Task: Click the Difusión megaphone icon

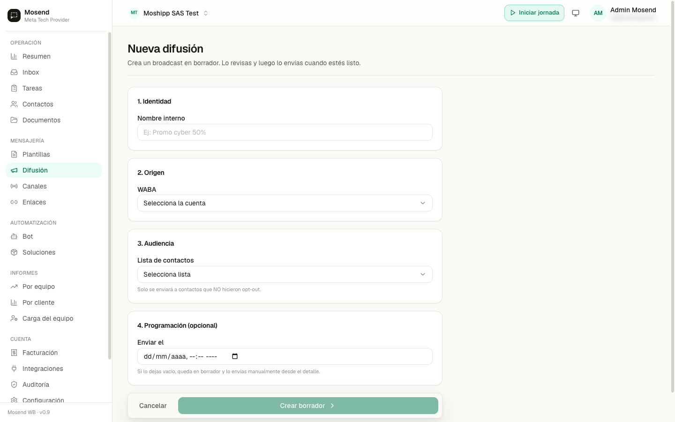Action: (14, 170)
